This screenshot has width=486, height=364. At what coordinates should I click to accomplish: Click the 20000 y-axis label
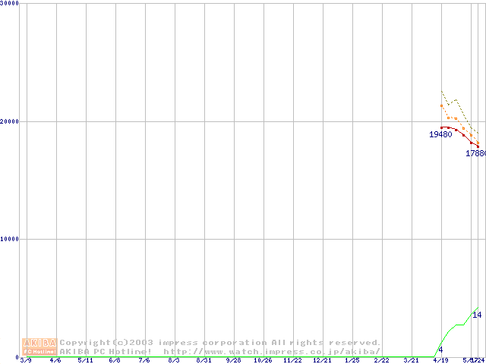click(x=11, y=121)
